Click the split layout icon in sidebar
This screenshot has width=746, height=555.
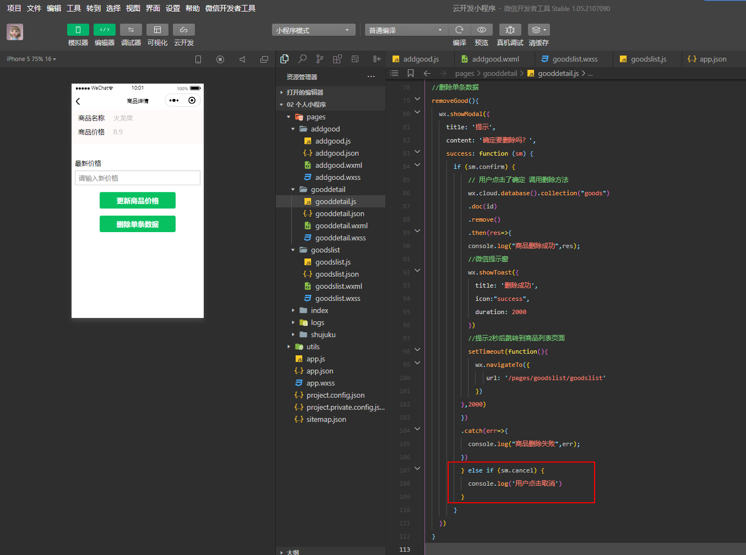(355, 59)
